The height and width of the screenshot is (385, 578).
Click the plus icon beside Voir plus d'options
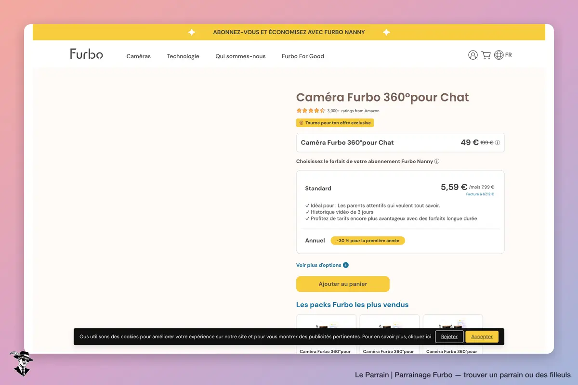coord(346,265)
